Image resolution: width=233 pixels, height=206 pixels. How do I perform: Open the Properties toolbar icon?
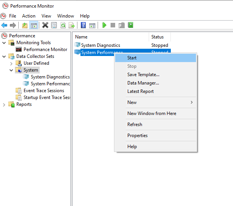click(x=54, y=25)
